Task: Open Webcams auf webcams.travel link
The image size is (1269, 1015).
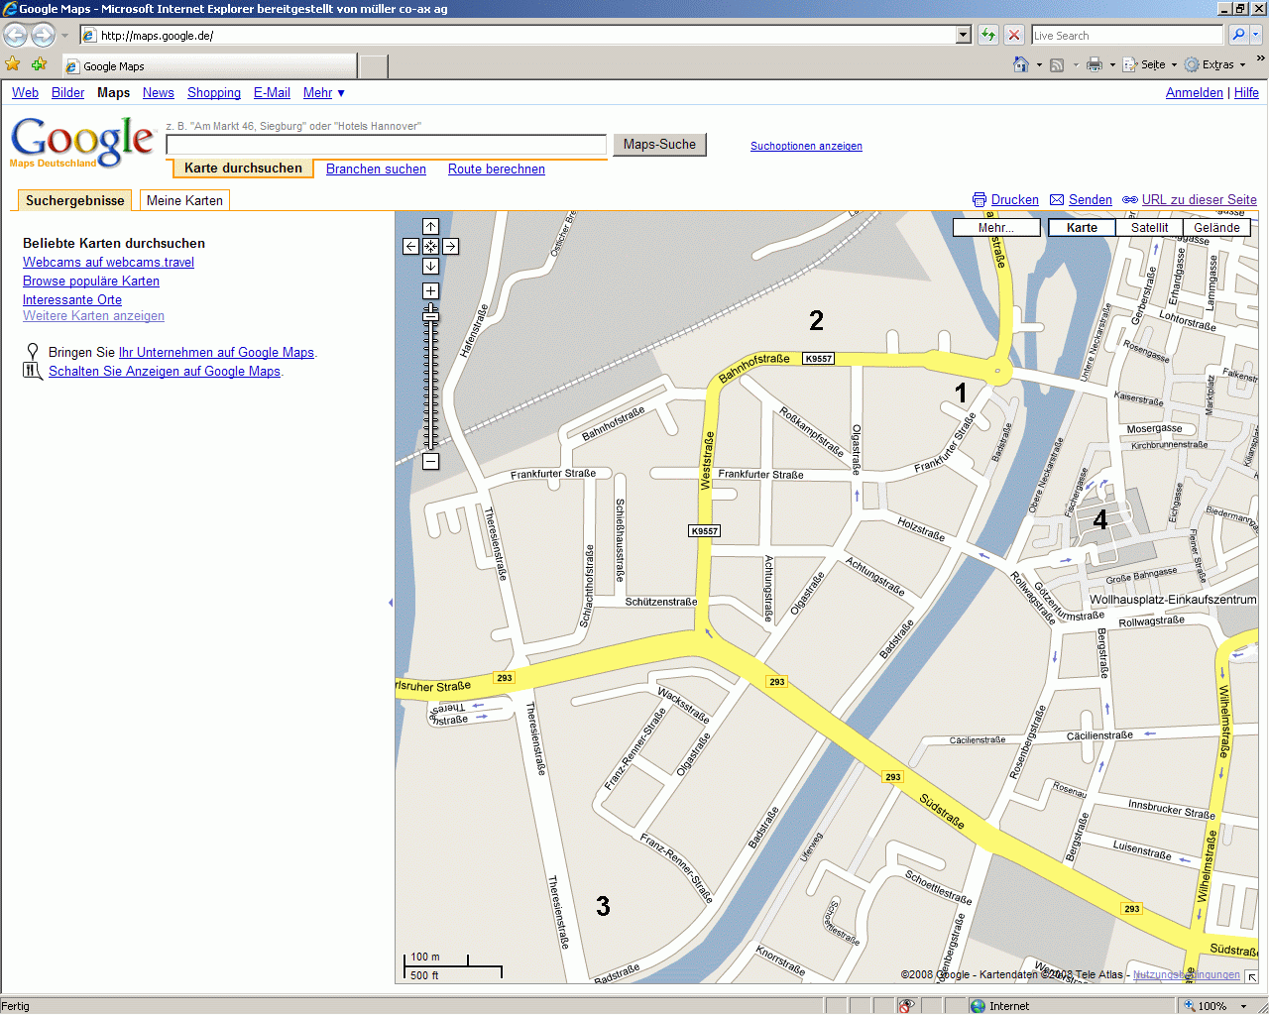Action: (108, 262)
